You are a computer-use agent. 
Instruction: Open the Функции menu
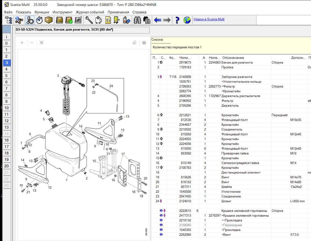(x=42, y=12)
